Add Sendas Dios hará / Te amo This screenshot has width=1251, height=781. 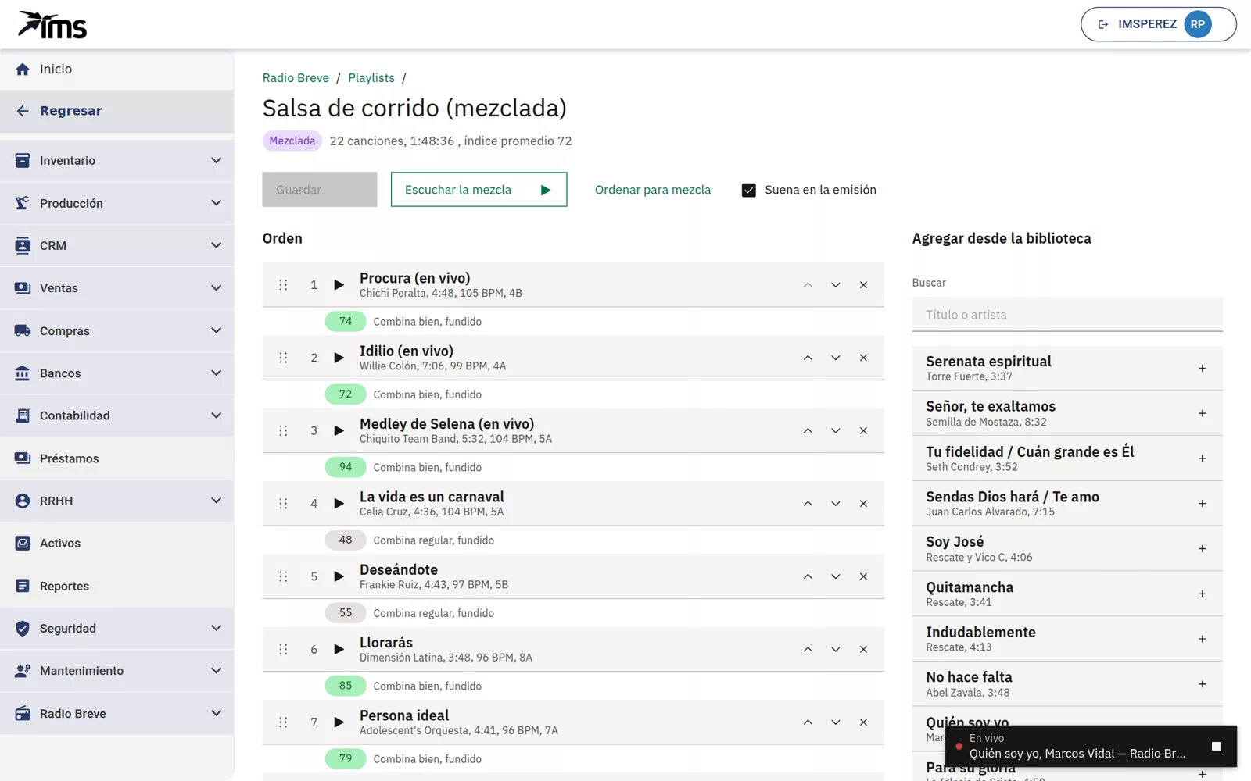(1202, 504)
